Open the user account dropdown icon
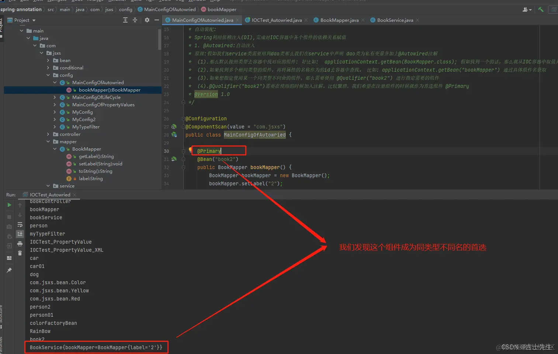 527,10
